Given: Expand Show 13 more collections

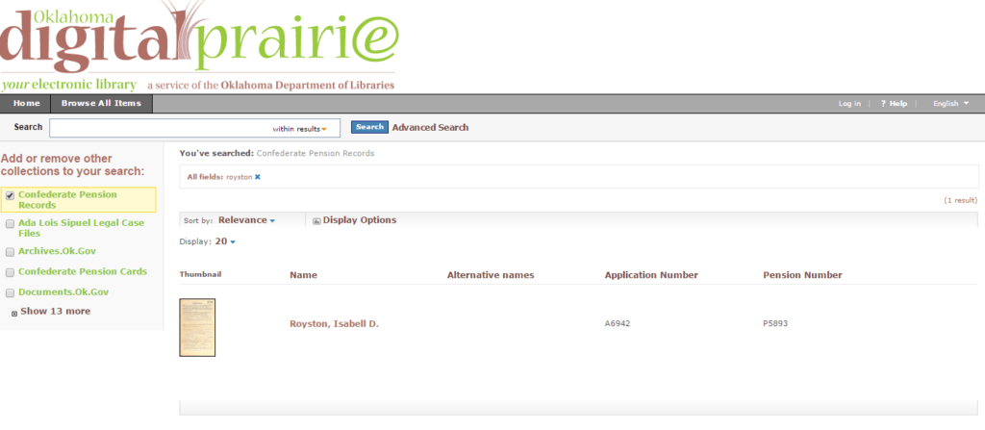Looking at the screenshot, I should tap(55, 311).
